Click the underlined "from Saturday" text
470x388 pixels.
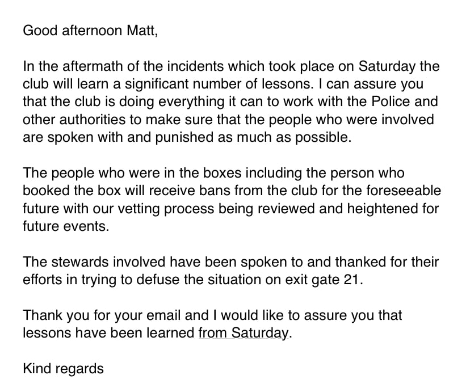244,333
